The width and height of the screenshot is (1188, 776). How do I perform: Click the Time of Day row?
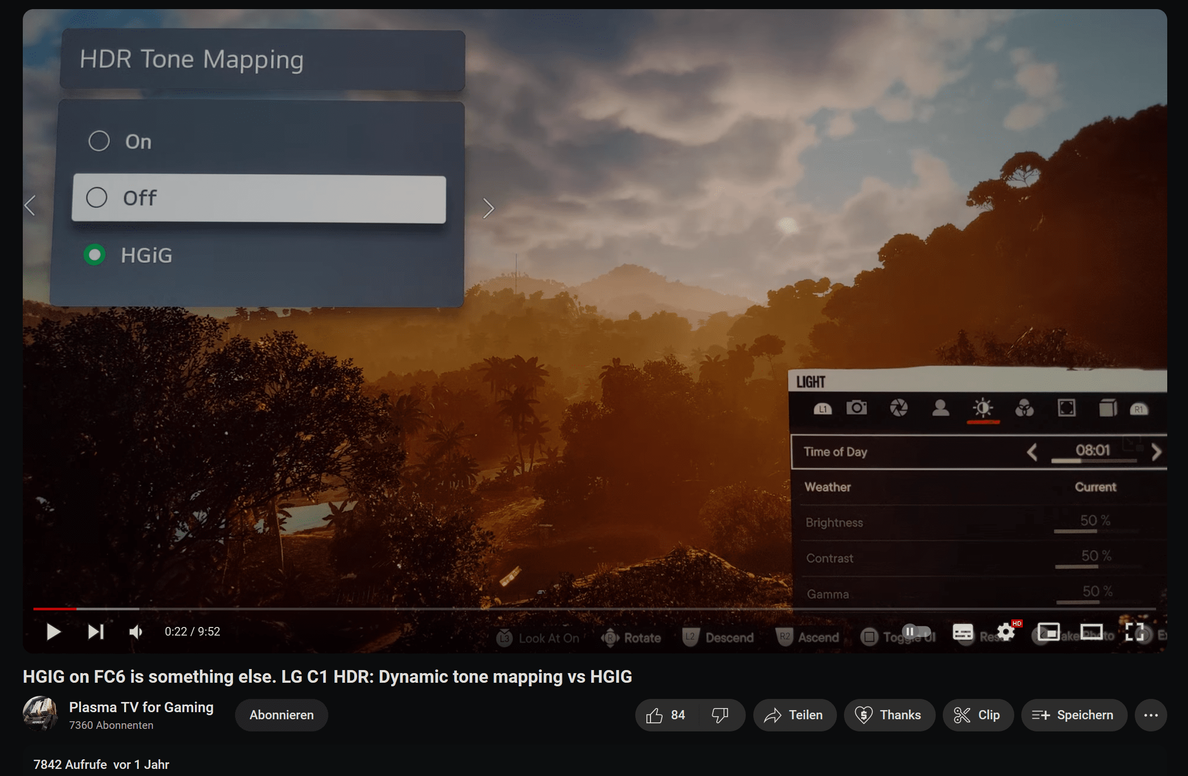(979, 452)
